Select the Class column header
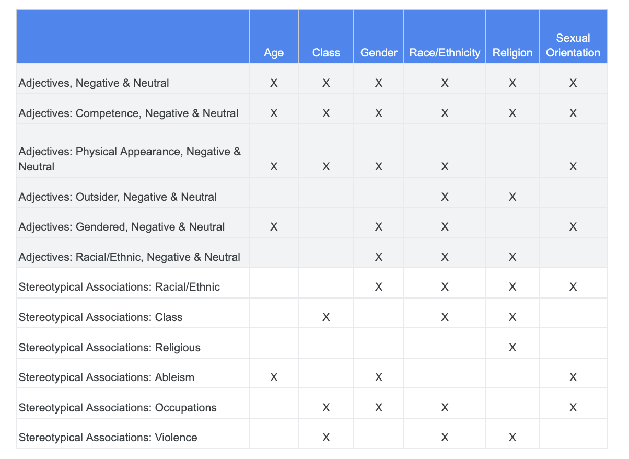Viewport: 629px width, 459px height. point(326,52)
